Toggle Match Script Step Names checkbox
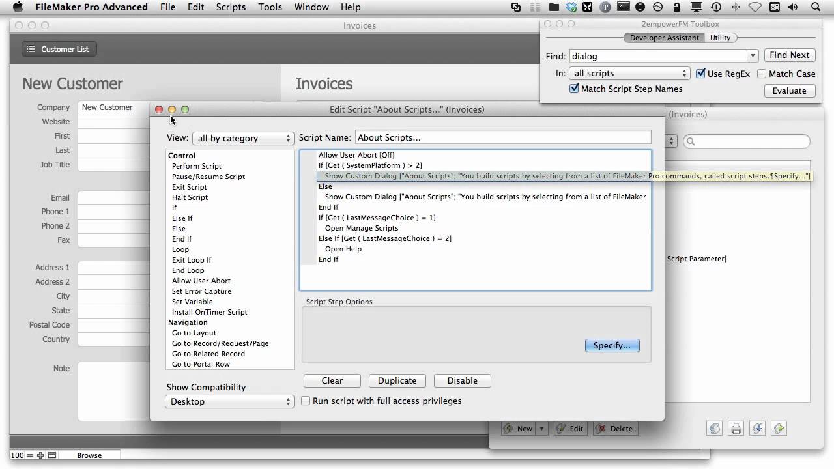 click(574, 89)
